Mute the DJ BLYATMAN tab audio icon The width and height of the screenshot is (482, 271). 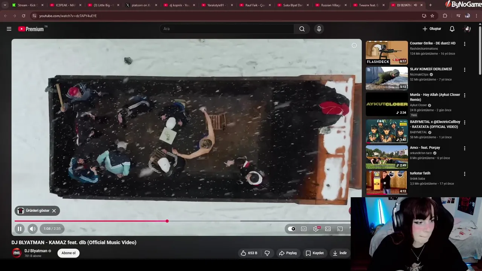(415, 5)
